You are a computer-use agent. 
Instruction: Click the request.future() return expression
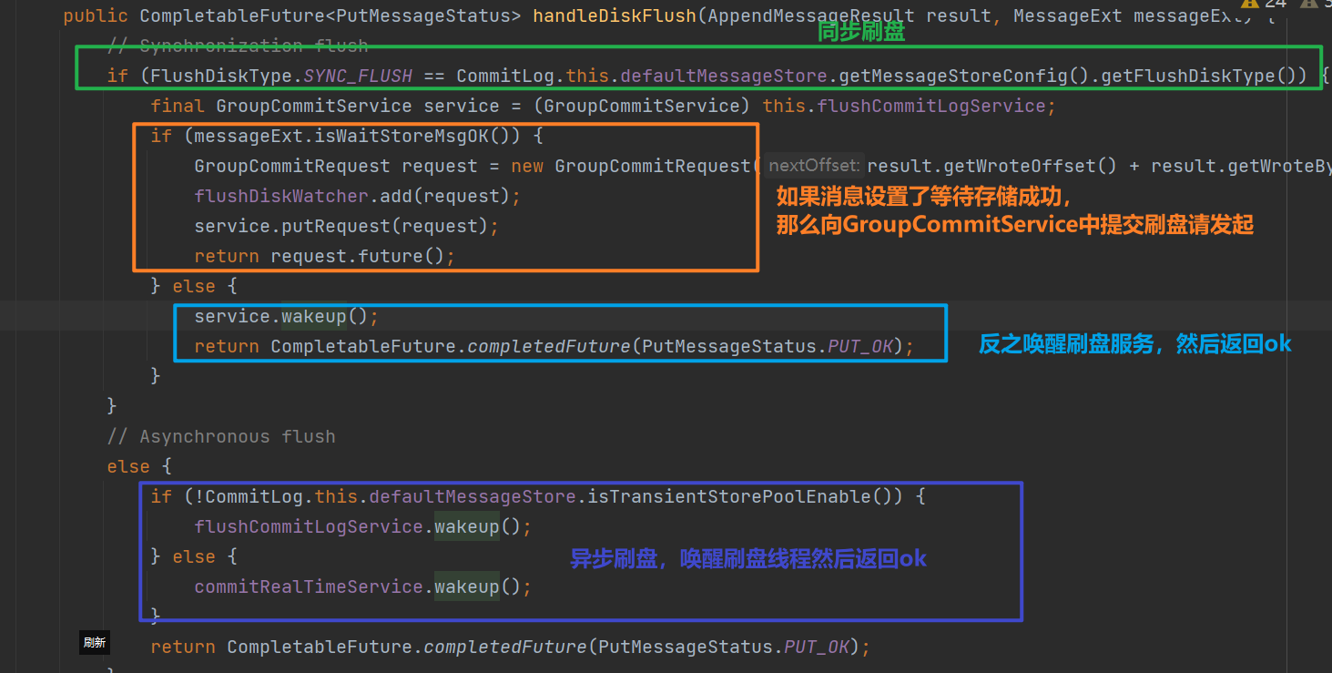(358, 256)
